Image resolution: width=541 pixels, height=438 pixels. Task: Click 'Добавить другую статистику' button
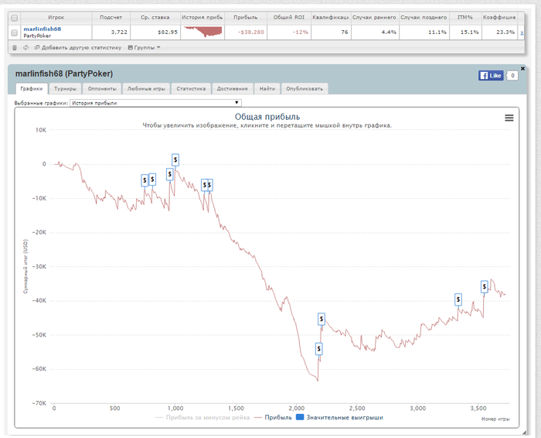tap(78, 48)
